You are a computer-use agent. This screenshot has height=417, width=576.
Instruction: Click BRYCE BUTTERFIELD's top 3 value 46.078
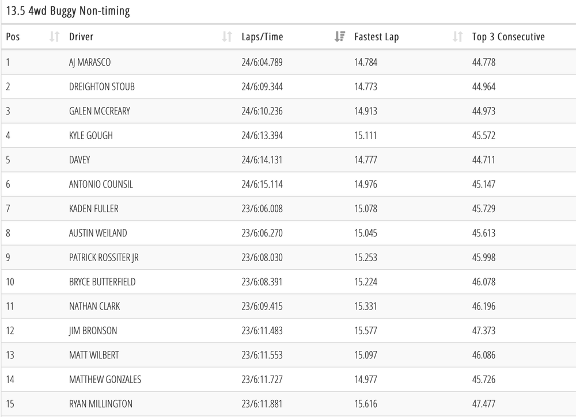483,282
